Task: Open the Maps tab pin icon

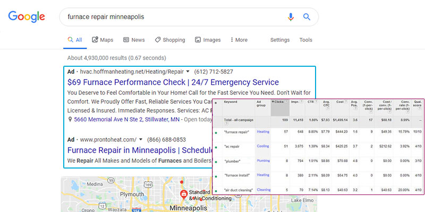Action: tap(95, 40)
